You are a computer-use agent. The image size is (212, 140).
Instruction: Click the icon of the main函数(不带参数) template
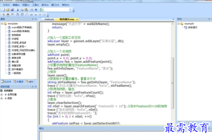pos(9,28)
